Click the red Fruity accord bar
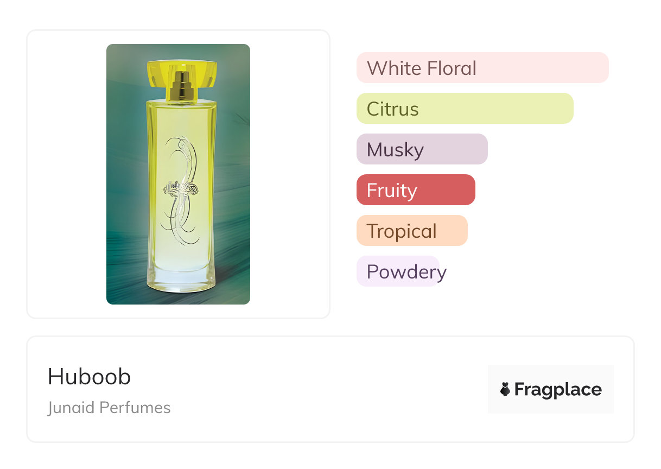 416,190
